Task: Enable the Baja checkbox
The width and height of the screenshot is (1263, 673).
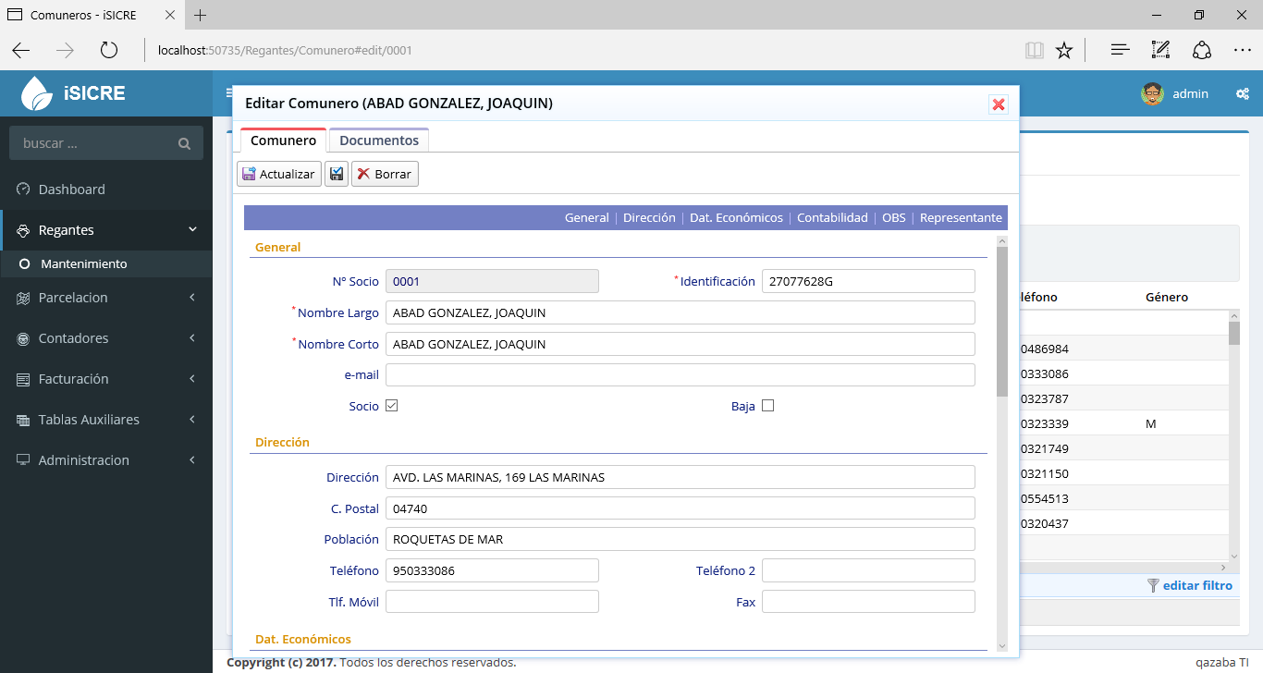Action: click(x=767, y=406)
